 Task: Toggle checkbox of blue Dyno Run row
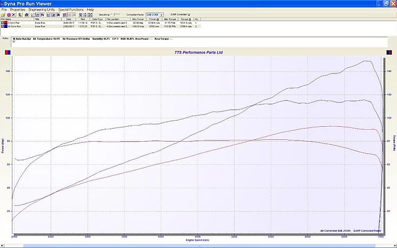coord(2,26)
